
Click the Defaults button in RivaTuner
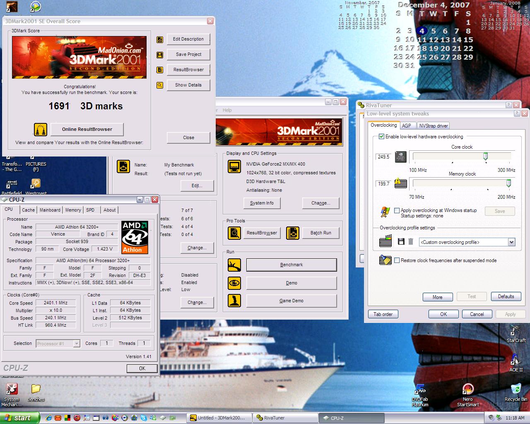coord(506,296)
